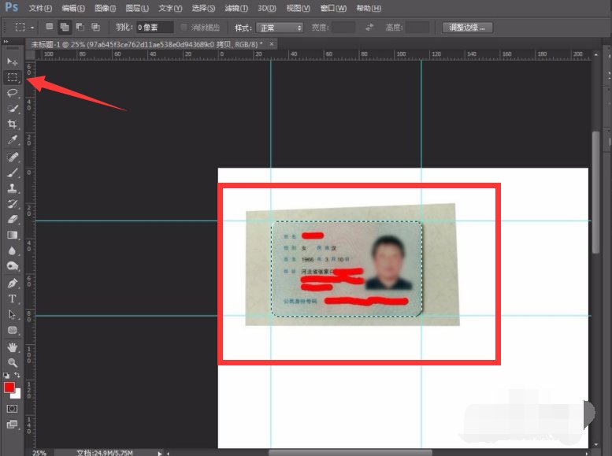Enable Add to selection mode button
This screenshot has width=612, height=456.
pos(65,27)
